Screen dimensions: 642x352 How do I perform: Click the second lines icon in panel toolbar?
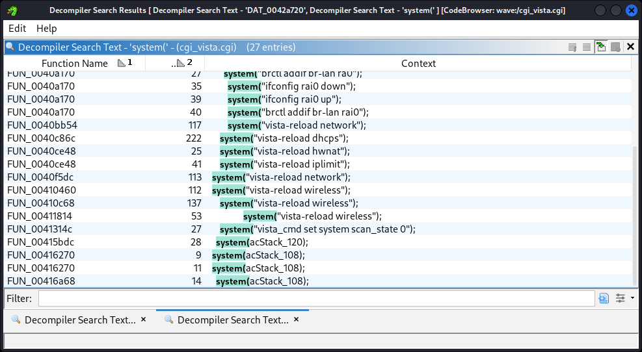(587, 47)
